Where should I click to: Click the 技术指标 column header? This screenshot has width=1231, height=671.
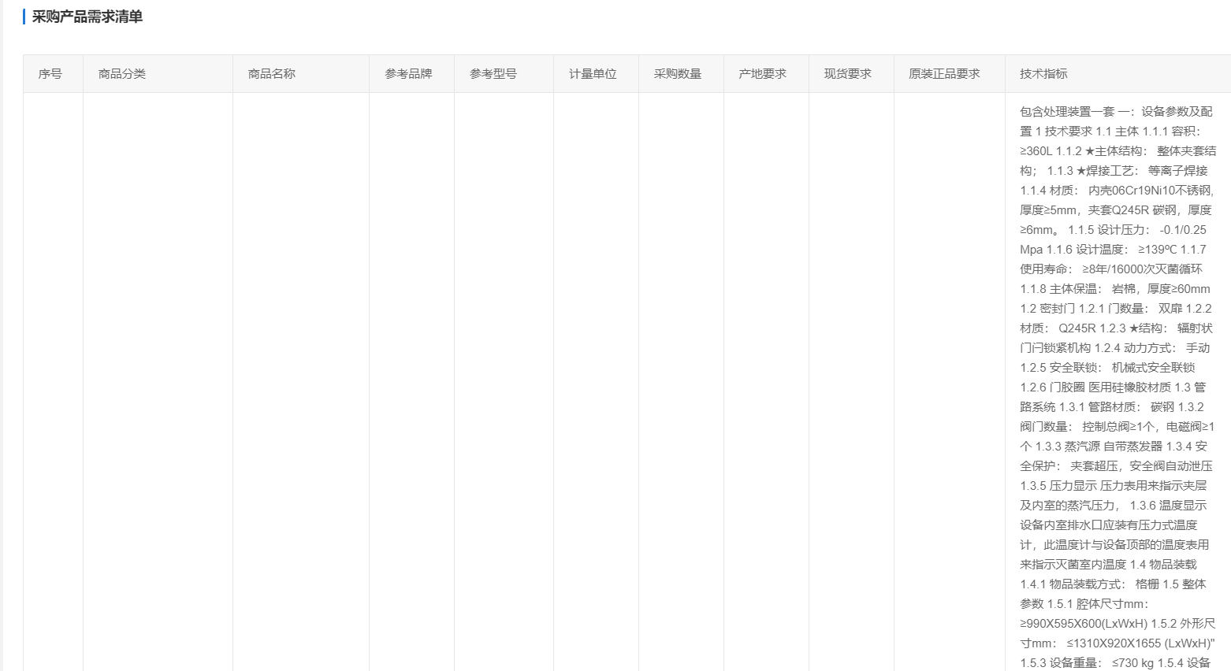click(x=1043, y=74)
